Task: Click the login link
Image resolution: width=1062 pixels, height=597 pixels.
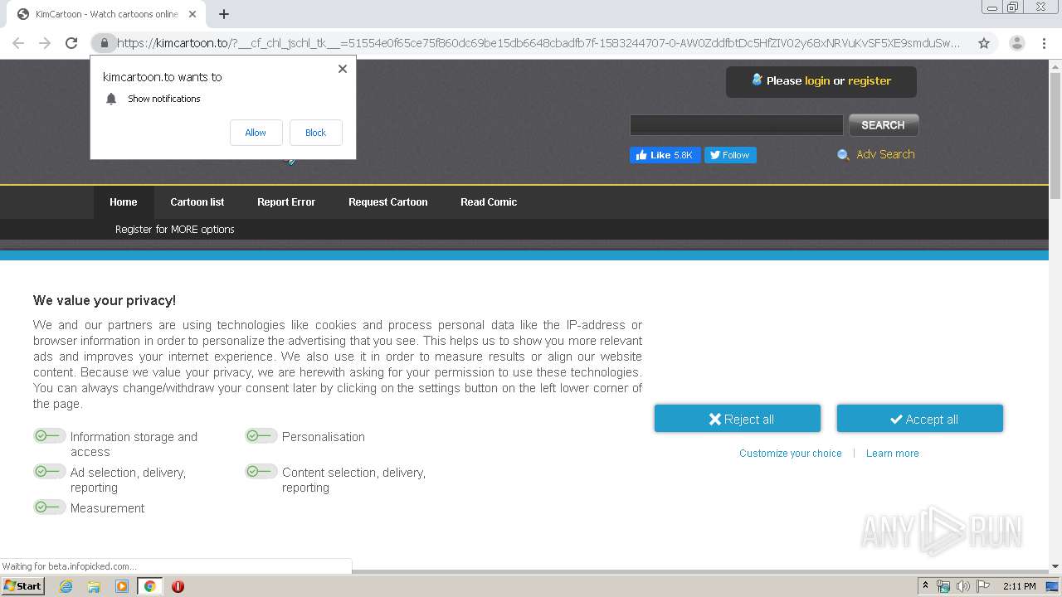Action: coord(817,81)
